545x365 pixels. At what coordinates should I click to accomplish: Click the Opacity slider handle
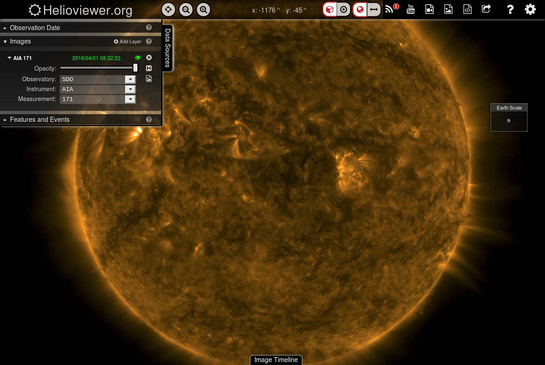pyautogui.click(x=135, y=68)
